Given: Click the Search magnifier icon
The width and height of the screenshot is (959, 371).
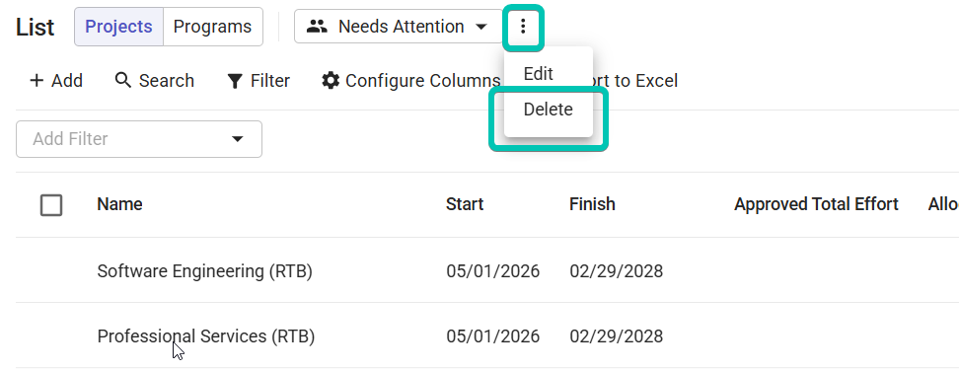Looking at the screenshot, I should [123, 80].
